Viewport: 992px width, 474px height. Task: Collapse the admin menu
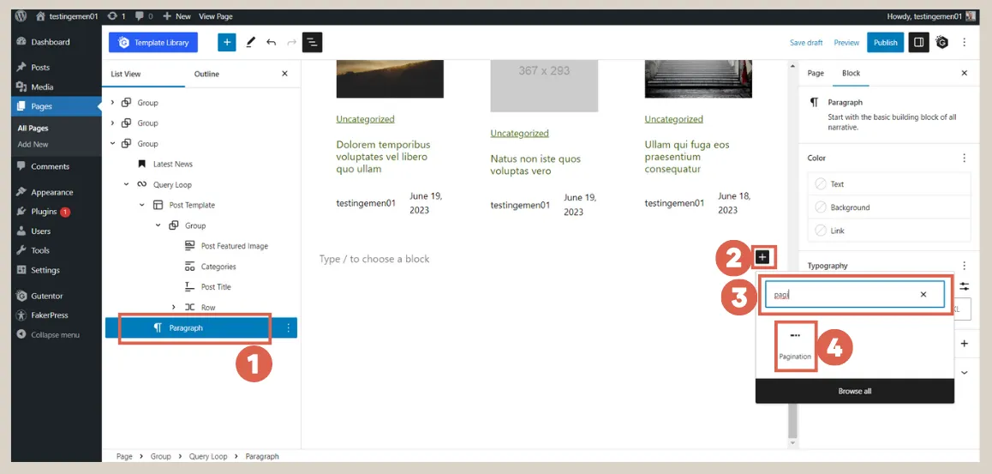coord(57,335)
